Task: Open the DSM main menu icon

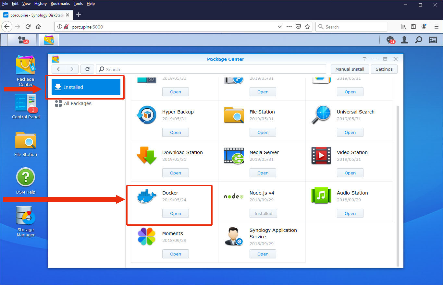Action: [x=22, y=40]
